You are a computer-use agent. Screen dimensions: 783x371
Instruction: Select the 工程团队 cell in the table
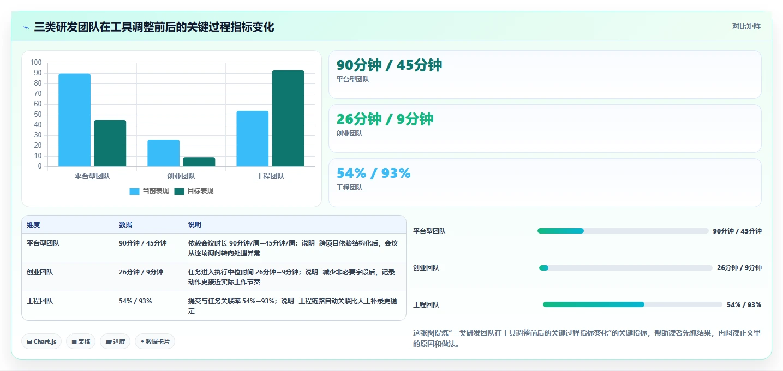pos(40,301)
